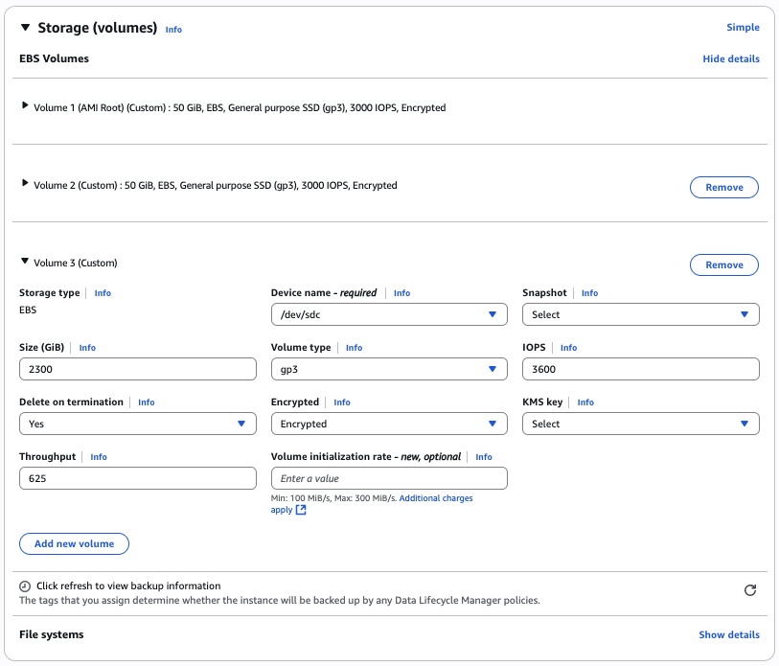Click the refresh backup information icon
Screen dimensions: 779x666
pyautogui.click(x=750, y=590)
